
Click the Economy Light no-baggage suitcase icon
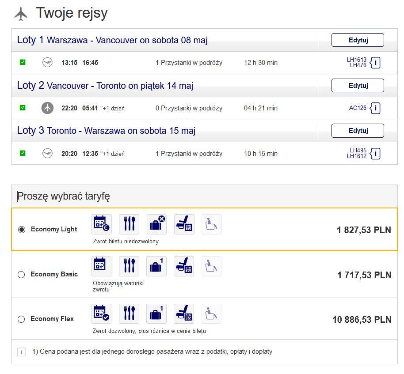(156, 224)
